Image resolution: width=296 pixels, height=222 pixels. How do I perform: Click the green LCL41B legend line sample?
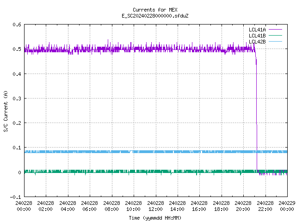pos(275,35)
